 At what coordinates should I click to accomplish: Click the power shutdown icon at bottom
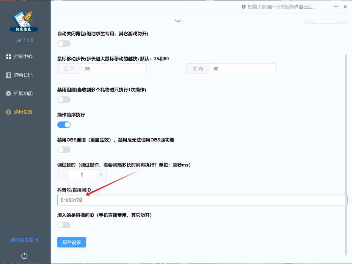click(x=24, y=256)
